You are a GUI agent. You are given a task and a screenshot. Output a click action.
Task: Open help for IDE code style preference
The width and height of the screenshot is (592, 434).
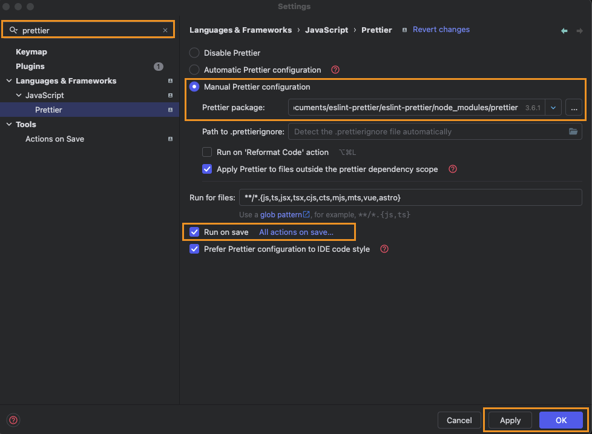[384, 249]
